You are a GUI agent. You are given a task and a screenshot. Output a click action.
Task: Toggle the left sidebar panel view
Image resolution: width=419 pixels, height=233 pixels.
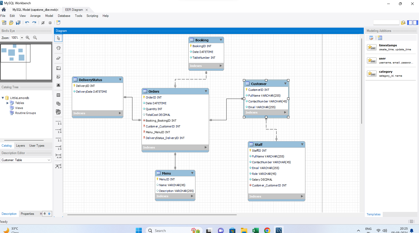point(410,23)
